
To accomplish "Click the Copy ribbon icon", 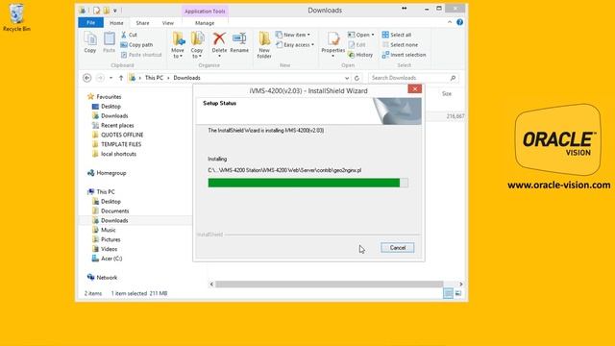I will pyautogui.click(x=89, y=42).
